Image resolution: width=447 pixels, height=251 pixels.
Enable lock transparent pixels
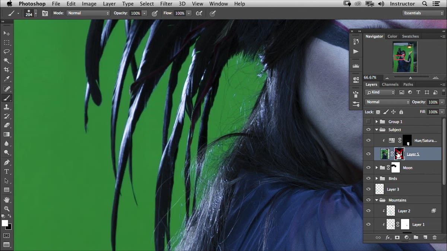(x=378, y=112)
